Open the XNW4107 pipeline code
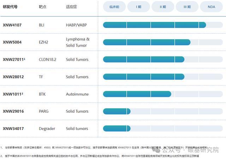This screenshot has height=159, width=226. coord(12,25)
